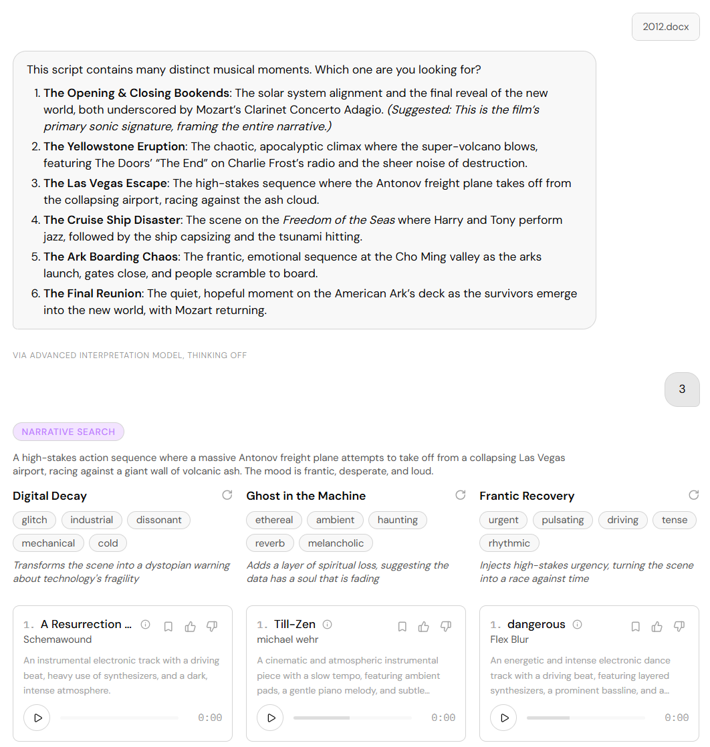
Task: Bookmark the dangerous track
Action: tap(635, 627)
